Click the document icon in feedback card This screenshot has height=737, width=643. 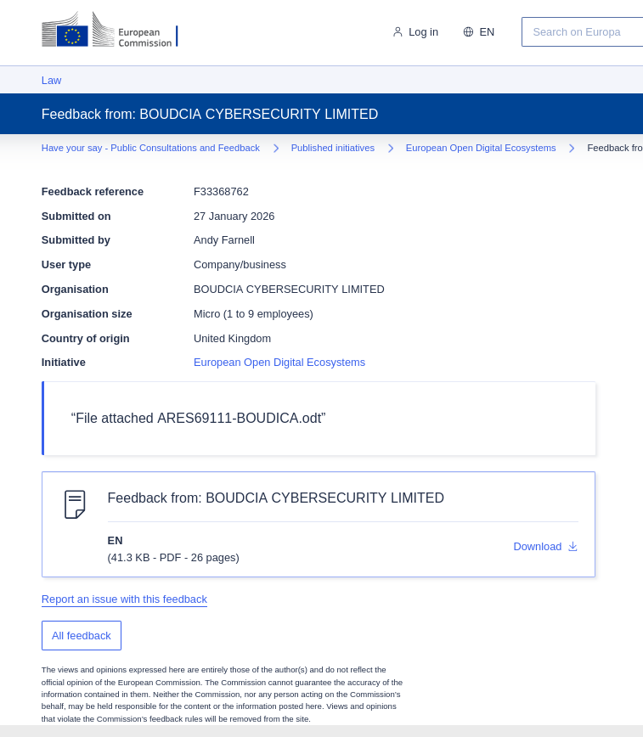75,504
